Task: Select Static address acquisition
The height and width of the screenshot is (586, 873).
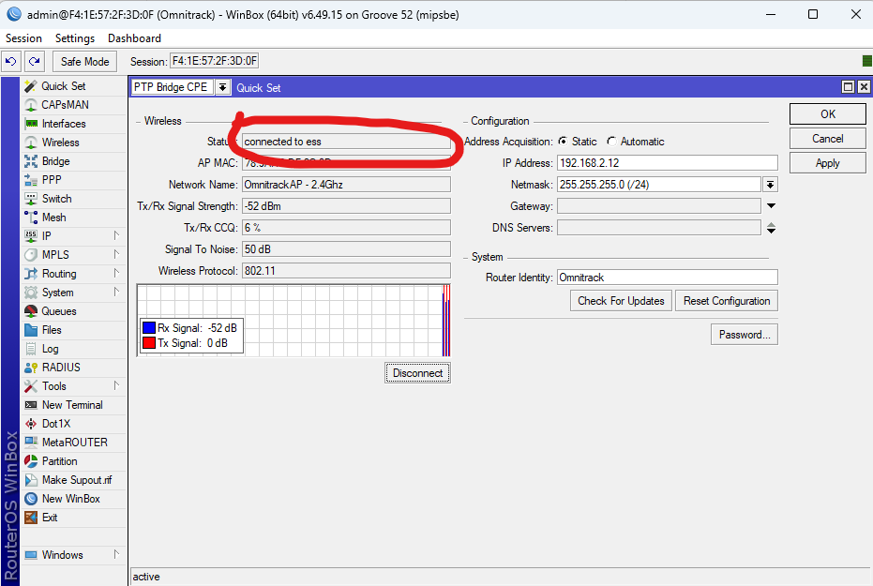Action: click(x=563, y=142)
